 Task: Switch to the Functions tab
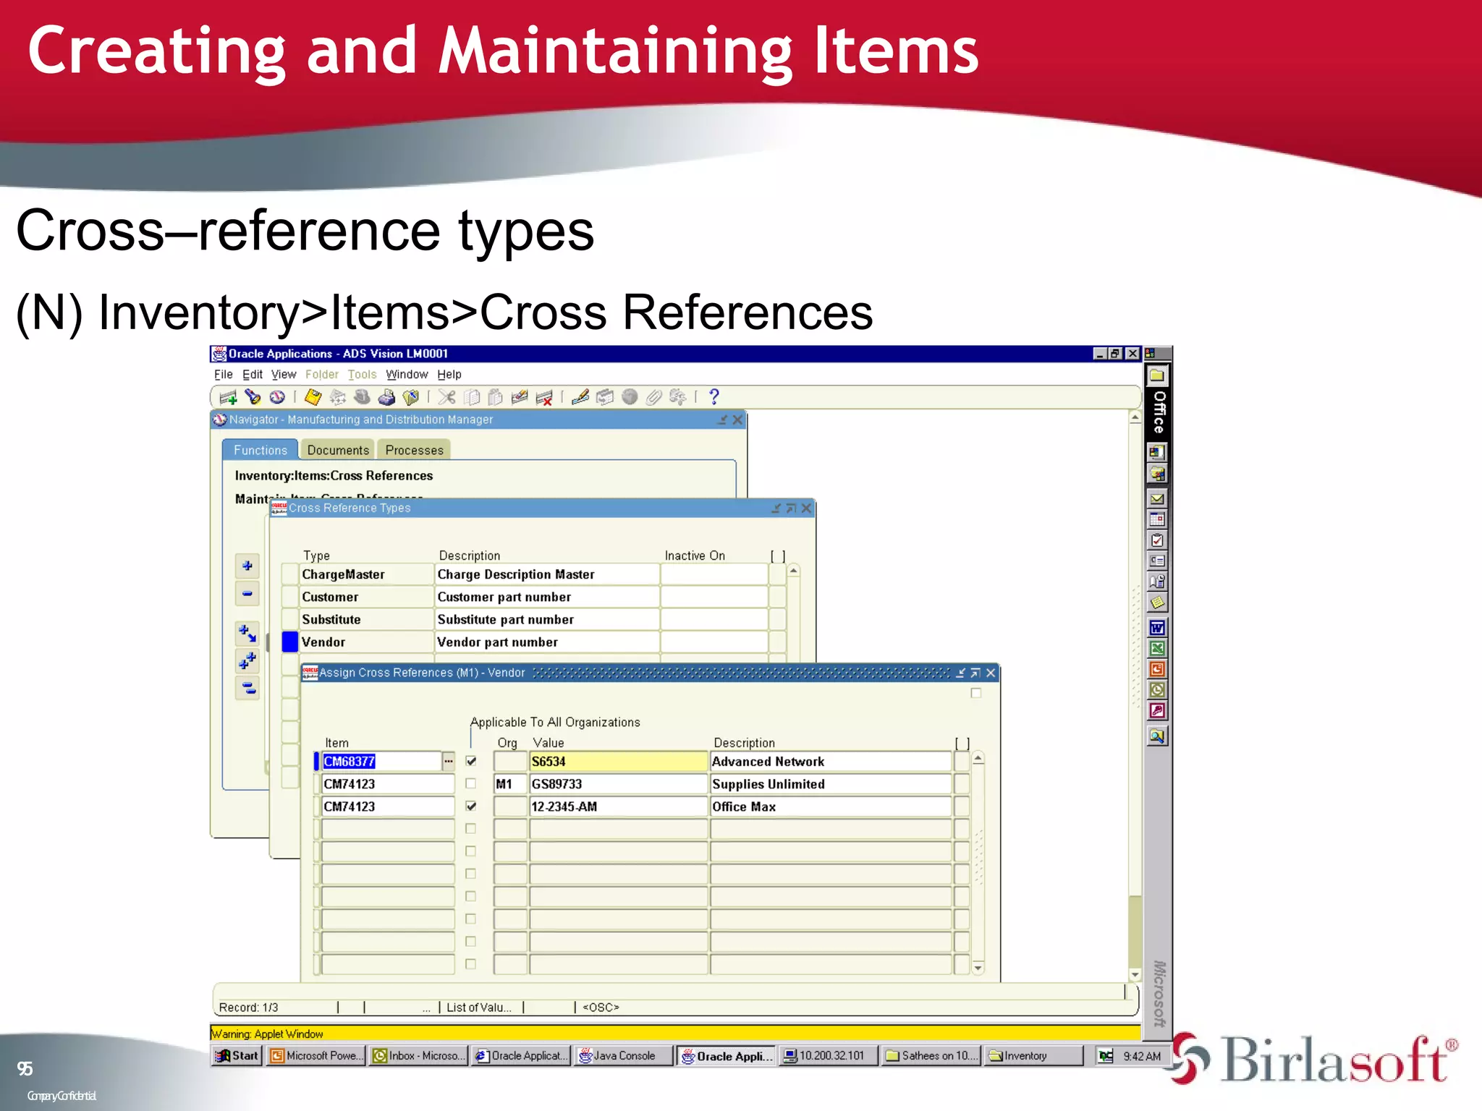[x=261, y=450]
